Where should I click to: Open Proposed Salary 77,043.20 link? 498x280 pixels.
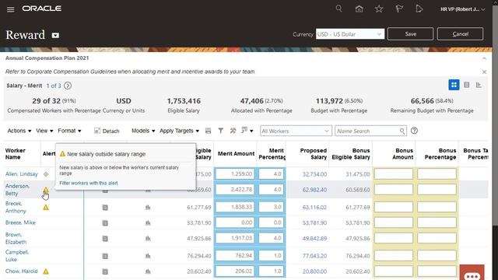pos(314,256)
